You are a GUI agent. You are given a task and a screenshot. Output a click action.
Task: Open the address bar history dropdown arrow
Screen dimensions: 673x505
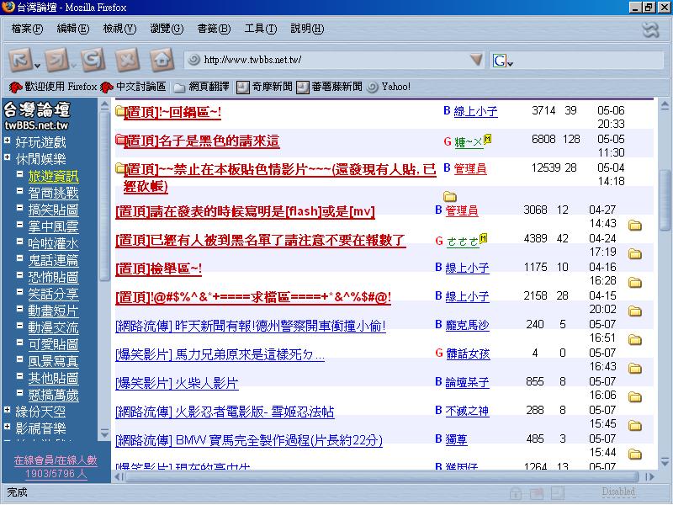(x=476, y=60)
